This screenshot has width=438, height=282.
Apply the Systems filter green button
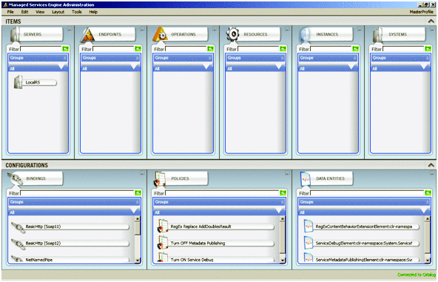coord(428,49)
